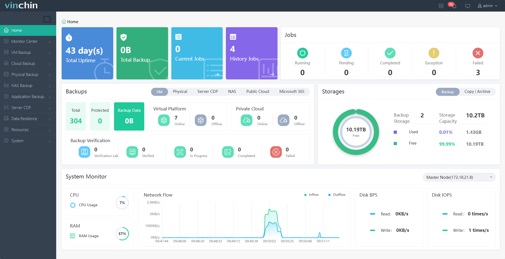This screenshot has height=259, width=505.
Task: Click the verification In Progress icon
Action: coord(180,152)
